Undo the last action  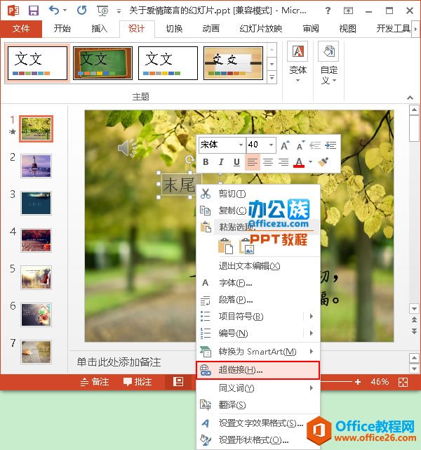click(53, 11)
